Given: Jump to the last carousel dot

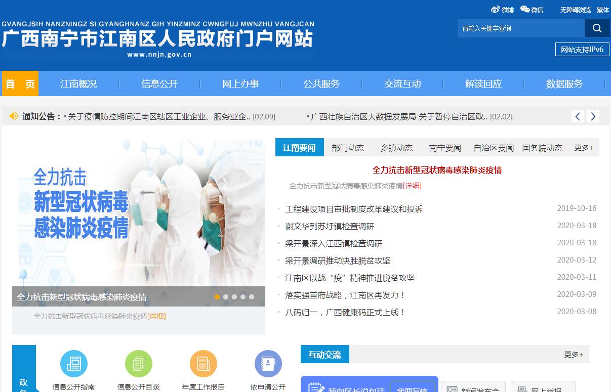Looking at the screenshot, I should click(252, 297).
